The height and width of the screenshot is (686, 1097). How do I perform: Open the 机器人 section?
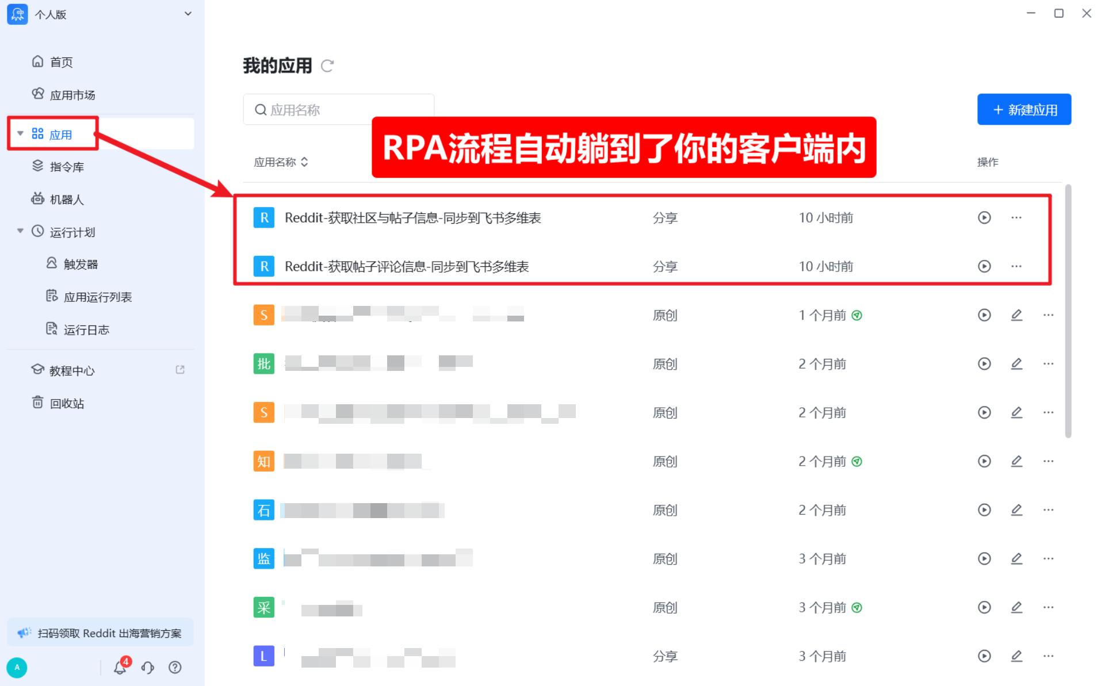(x=58, y=199)
